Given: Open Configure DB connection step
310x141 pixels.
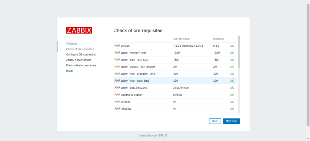Looking at the screenshot, I should tap(81, 55).
